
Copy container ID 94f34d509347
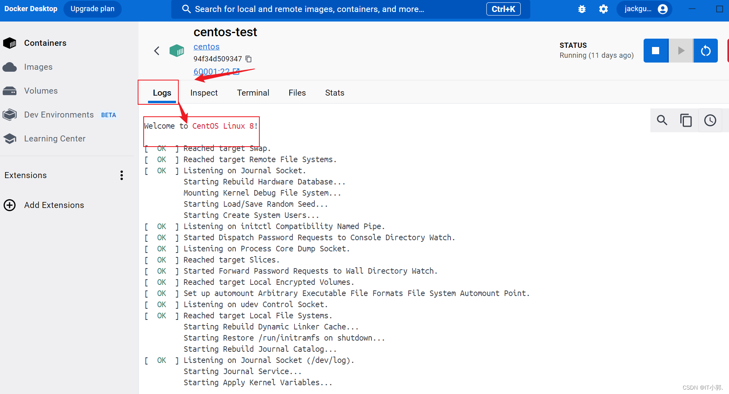click(x=249, y=59)
